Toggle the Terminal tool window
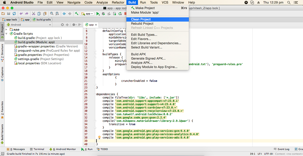The height and width of the screenshot is (156, 303). point(37,149)
